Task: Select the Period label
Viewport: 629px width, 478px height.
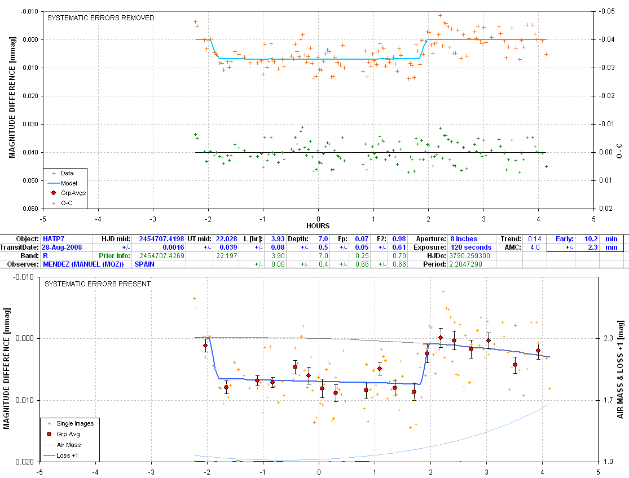Action: 434,264
